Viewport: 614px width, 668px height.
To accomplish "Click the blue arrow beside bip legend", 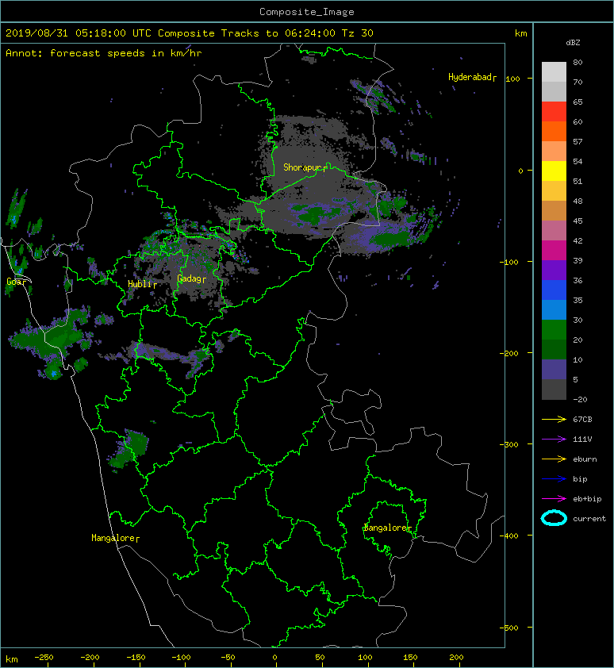I will 554,479.
